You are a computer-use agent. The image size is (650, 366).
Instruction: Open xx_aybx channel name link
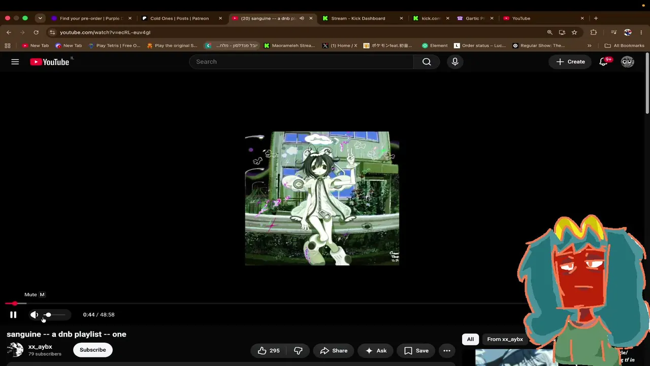[40, 347]
